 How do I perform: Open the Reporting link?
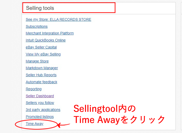tap(34, 89)
